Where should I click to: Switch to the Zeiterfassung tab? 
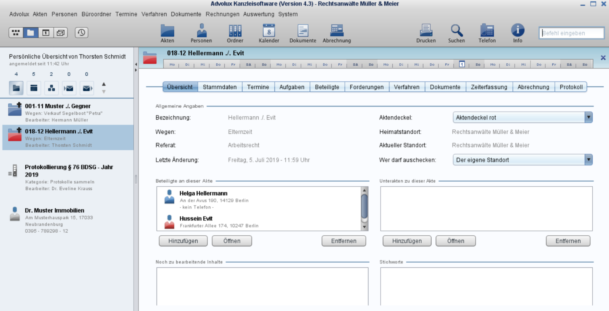coord(489,87)
